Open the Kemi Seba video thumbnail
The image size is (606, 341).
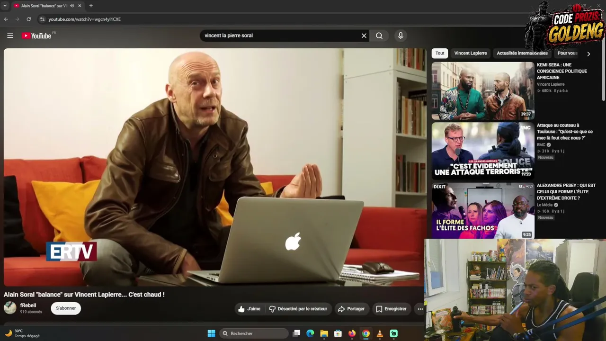coord(482,90)
